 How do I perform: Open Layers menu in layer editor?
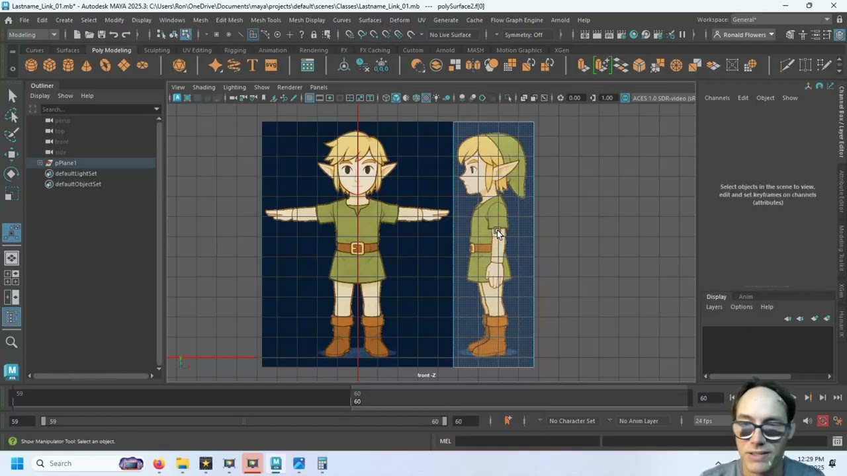[x=714, y=307]
